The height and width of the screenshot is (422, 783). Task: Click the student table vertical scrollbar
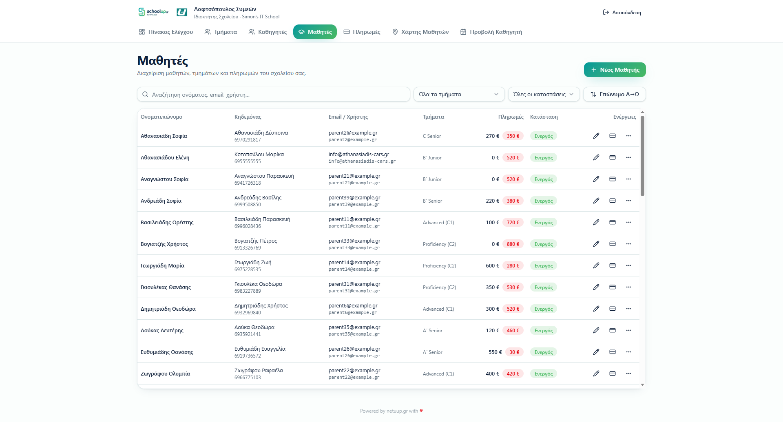coord(642,156)
